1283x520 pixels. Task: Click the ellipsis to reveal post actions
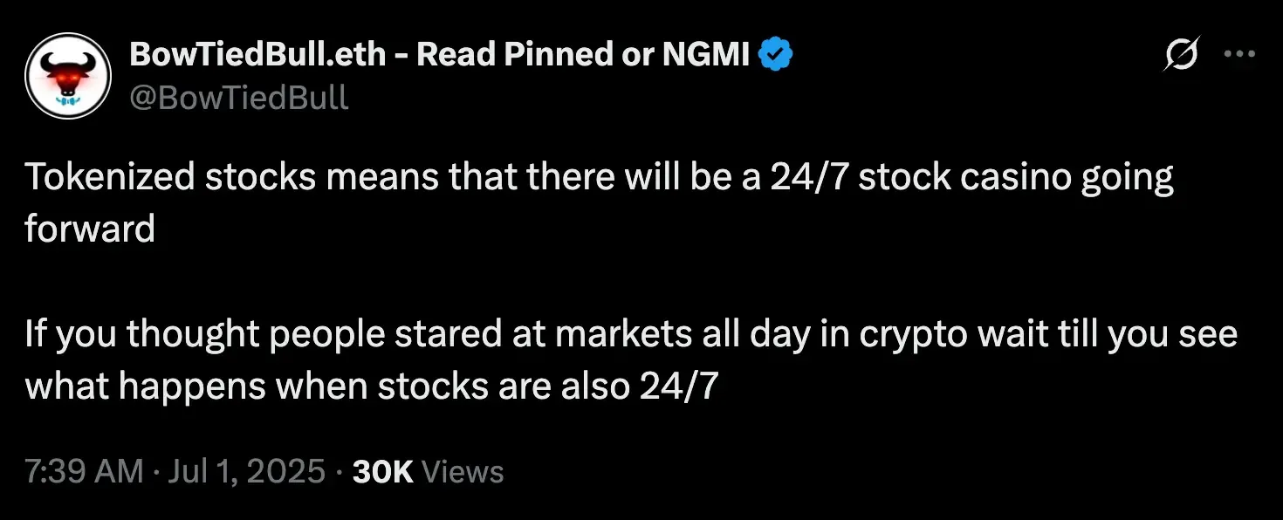(1240, 54)
